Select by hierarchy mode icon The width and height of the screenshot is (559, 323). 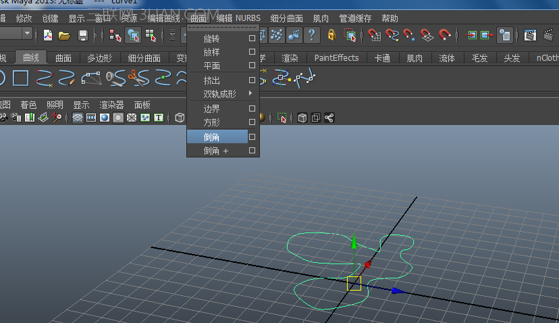(115, 35)
